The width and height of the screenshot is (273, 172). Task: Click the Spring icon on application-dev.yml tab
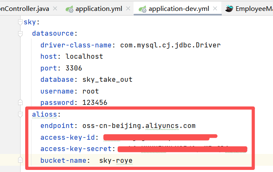pyautogui.click(x=143, y=9)
